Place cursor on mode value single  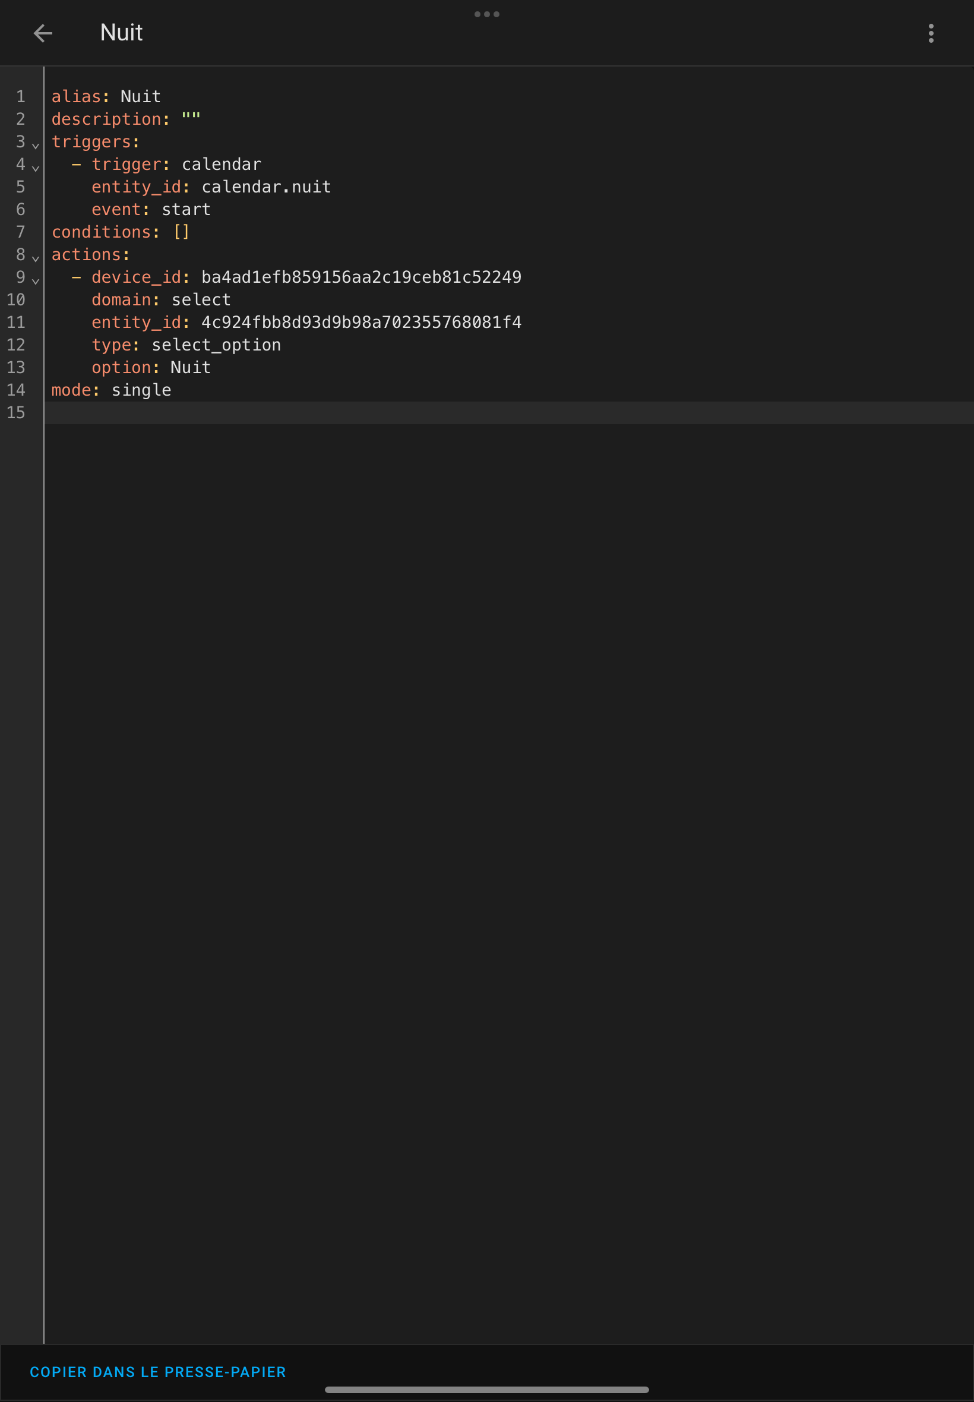tap(141, 390)
